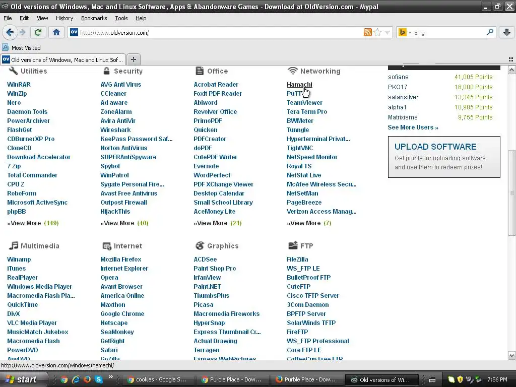Open the ACDSee link

tap(205, 260)
